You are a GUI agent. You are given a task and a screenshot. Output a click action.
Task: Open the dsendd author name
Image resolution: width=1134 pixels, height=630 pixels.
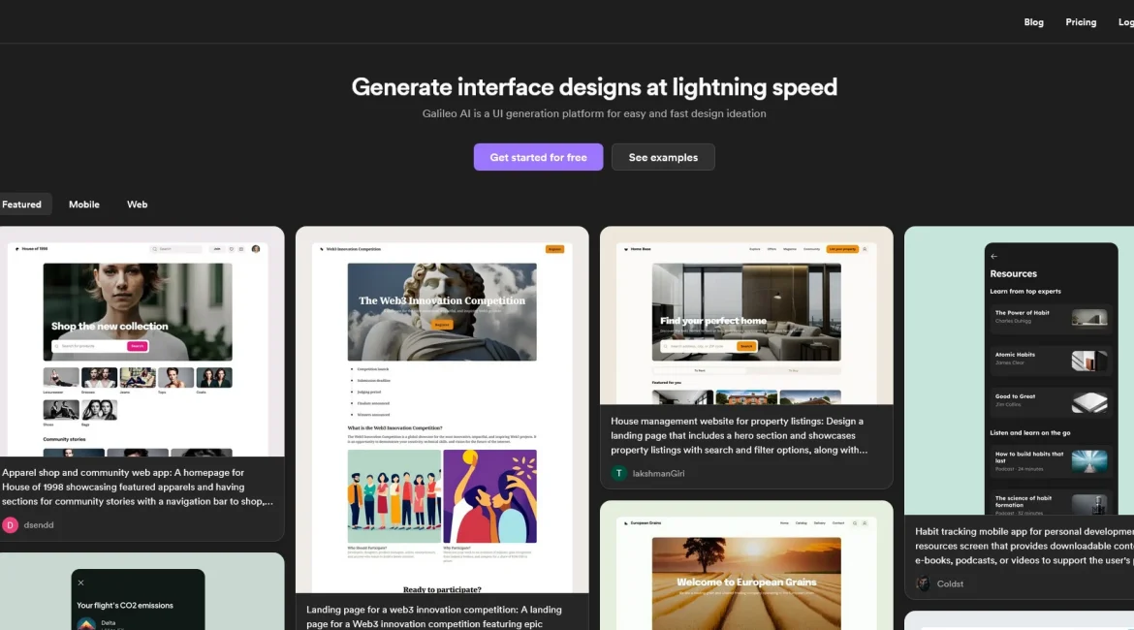click(39, 525)
